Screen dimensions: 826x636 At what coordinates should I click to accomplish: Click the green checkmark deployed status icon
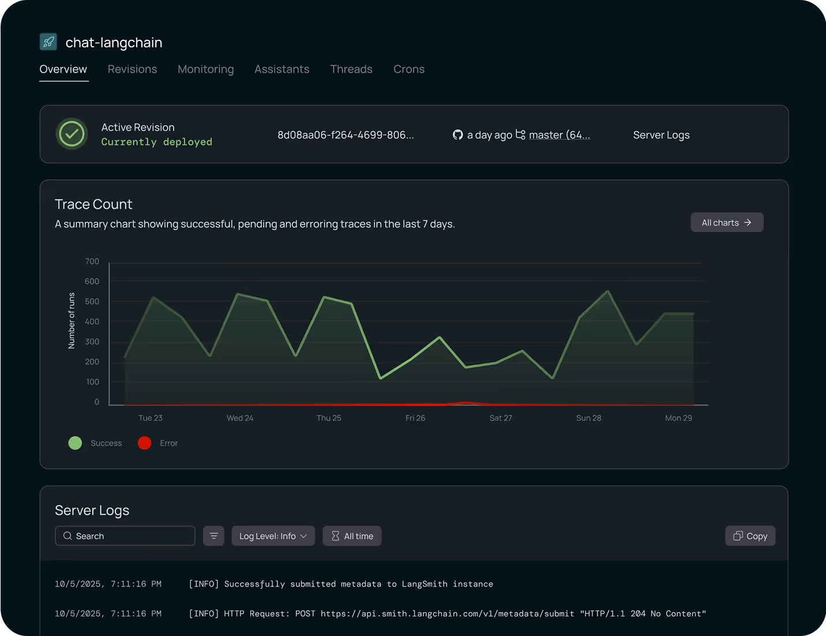tap(72, 134)
